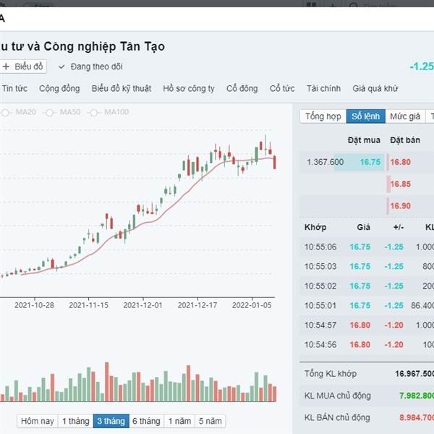Select the 1 tháng time range

(75, 421)
